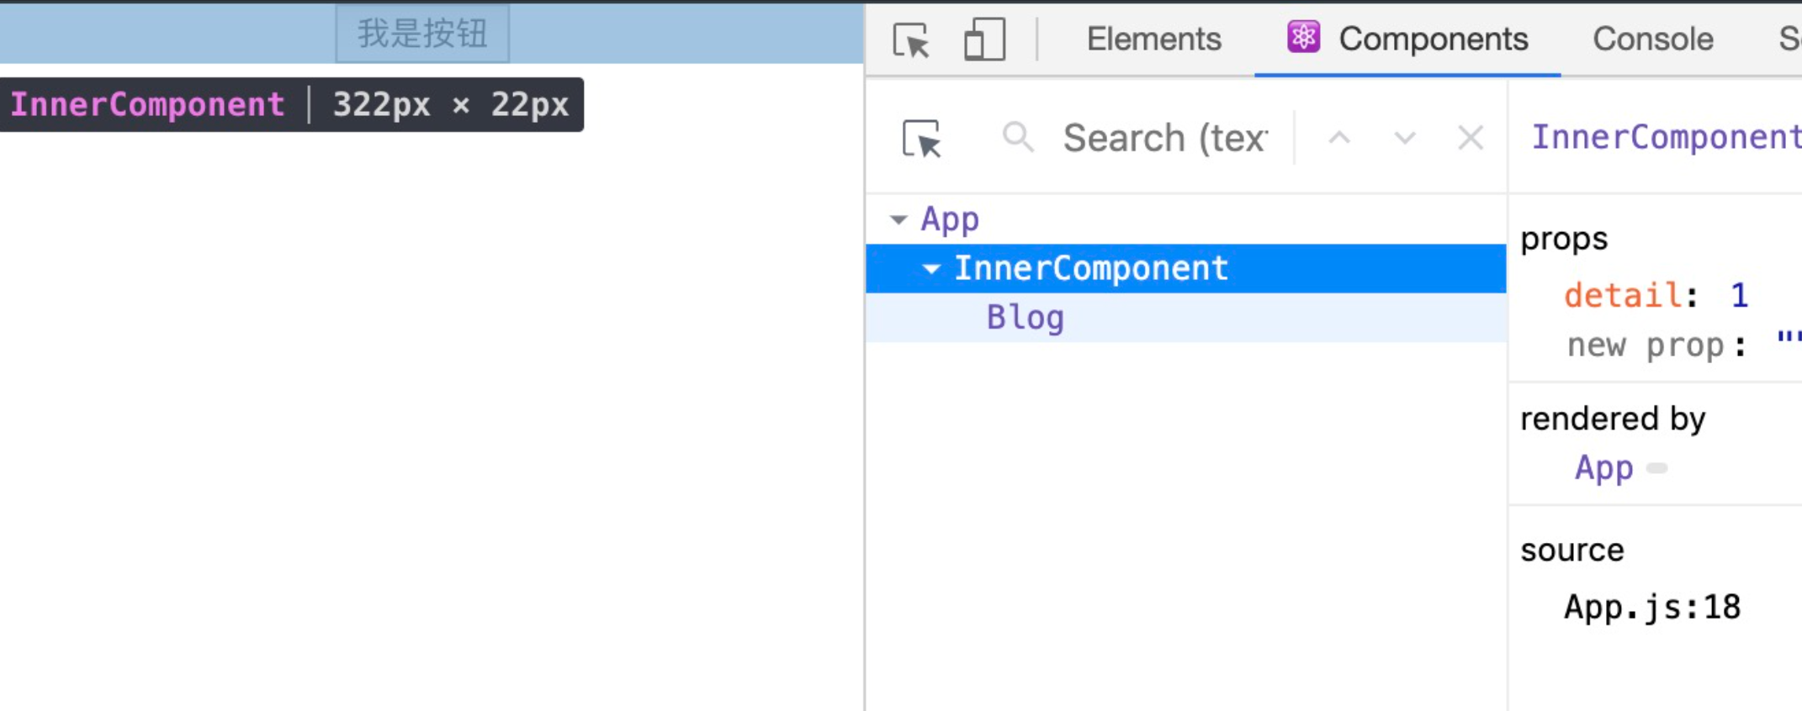
Task: Select the Blog component in tree
Action: click(x=1025, y=318)
